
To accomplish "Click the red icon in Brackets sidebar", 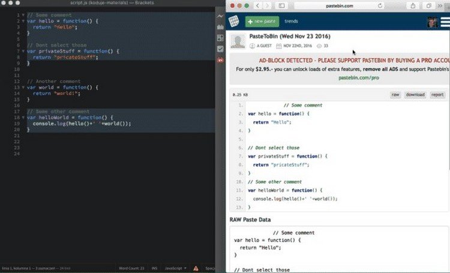I will (x=220, y=59).
